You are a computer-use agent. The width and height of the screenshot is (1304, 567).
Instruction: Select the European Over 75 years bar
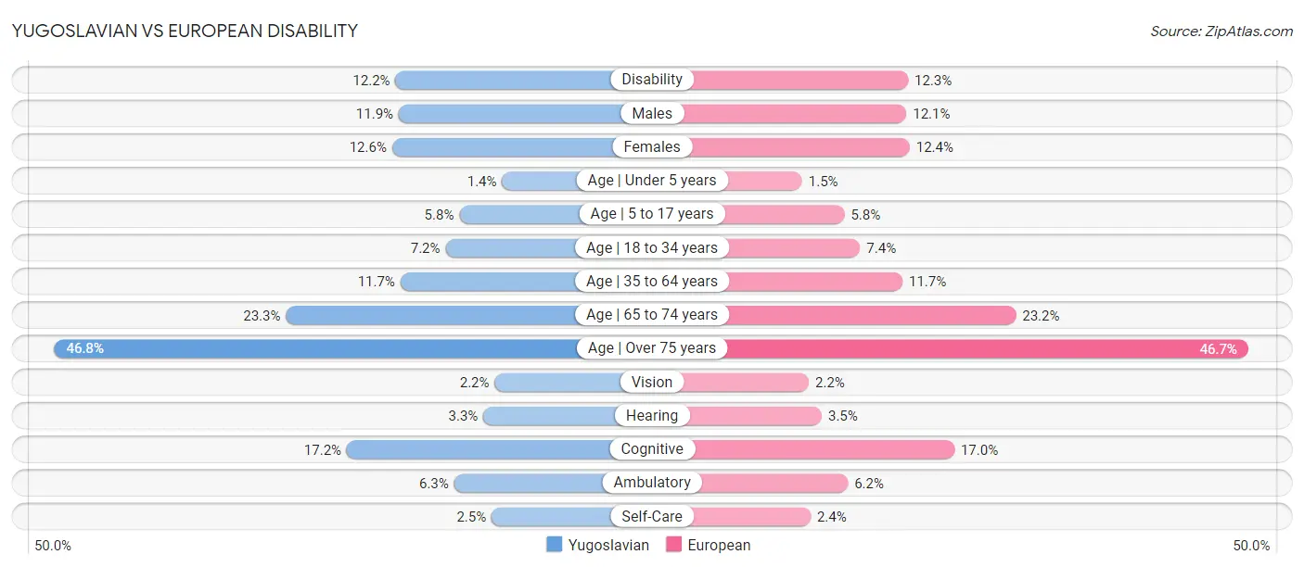pyautogui.click(x=987, y=348)
